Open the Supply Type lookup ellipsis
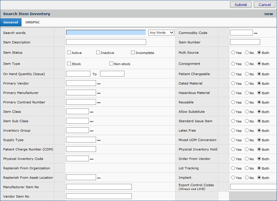277x201 pixels. 99,140
